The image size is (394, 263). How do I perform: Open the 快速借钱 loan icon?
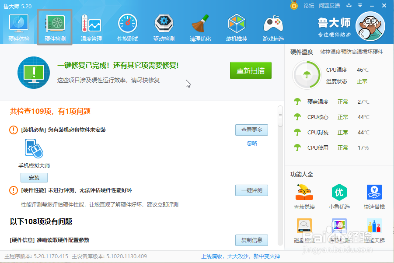point(374,193)
